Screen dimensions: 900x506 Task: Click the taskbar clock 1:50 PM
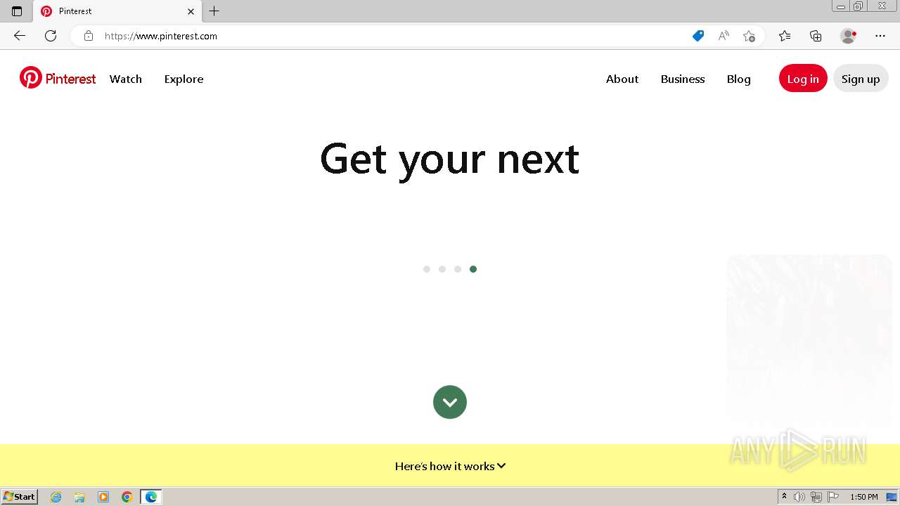tap(864, 497)
